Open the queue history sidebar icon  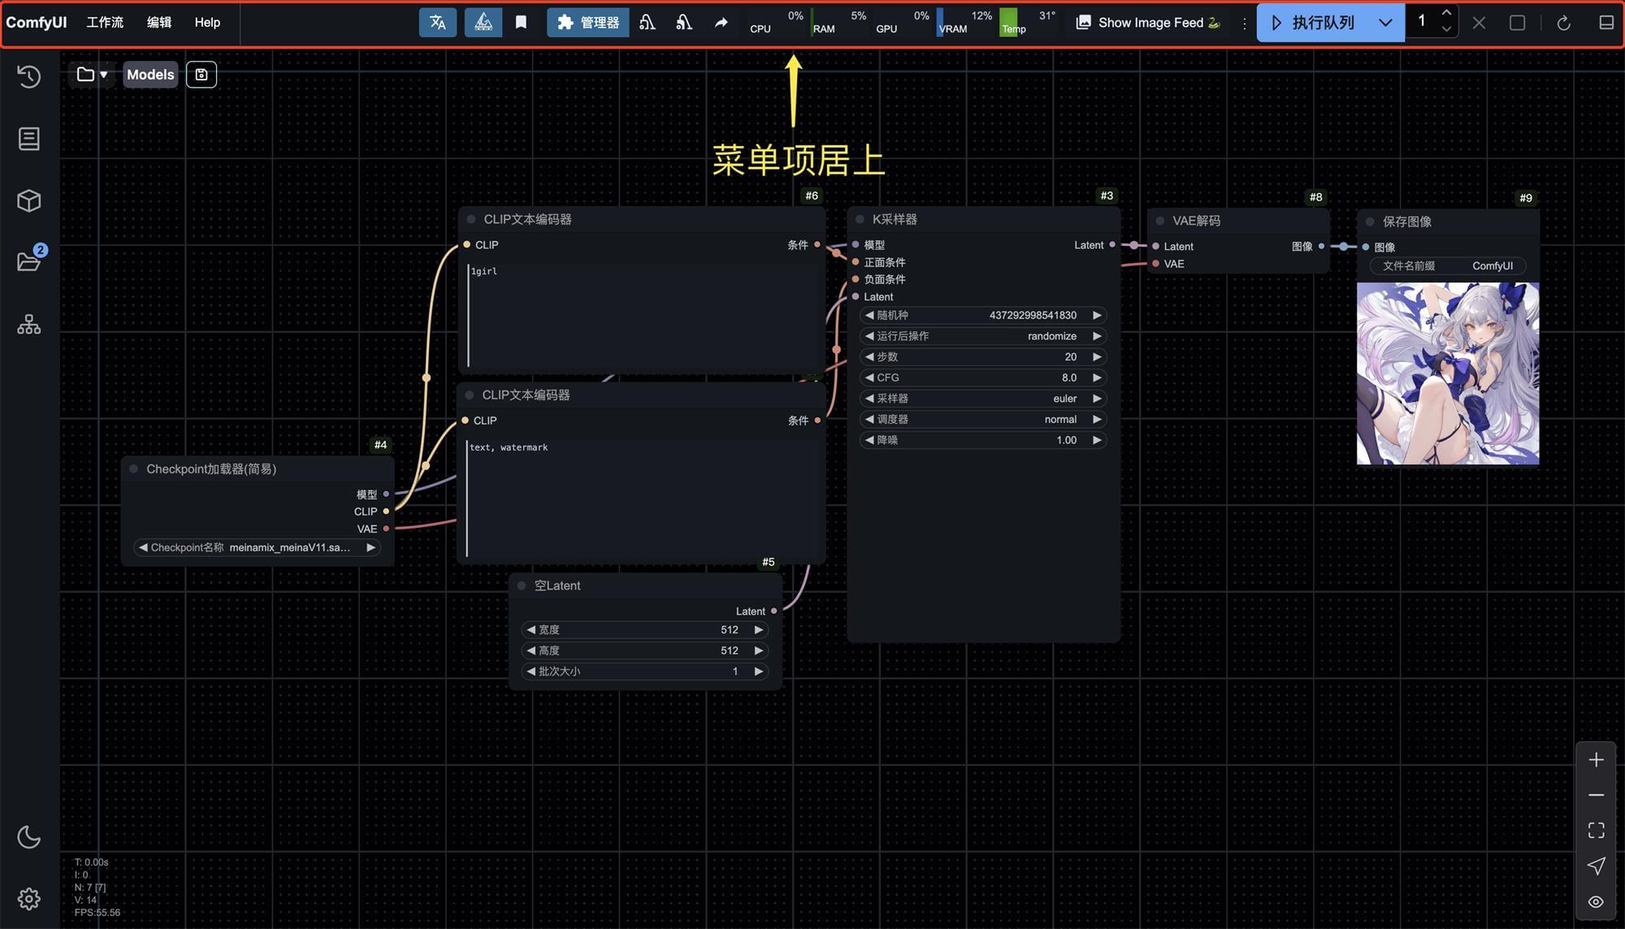pyautogui.click(x=29, y=76)
